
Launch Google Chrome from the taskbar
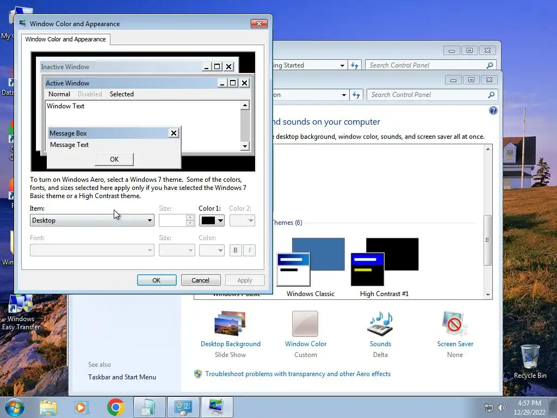tap(115, 407)
